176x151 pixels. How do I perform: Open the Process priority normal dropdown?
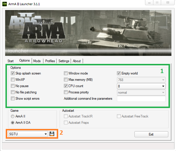coord(141,93)
